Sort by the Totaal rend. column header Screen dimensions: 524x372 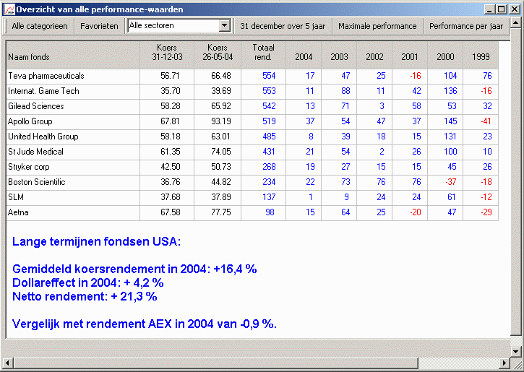click(263, 53)
